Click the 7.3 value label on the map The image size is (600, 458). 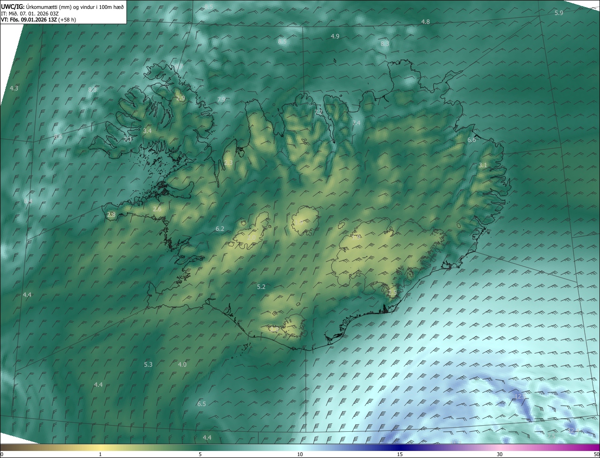[128, 139]
